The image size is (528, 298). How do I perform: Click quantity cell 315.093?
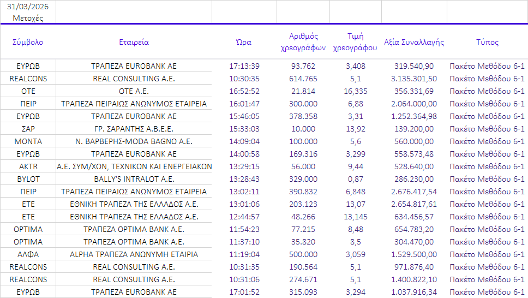click(x=303, y=292)
